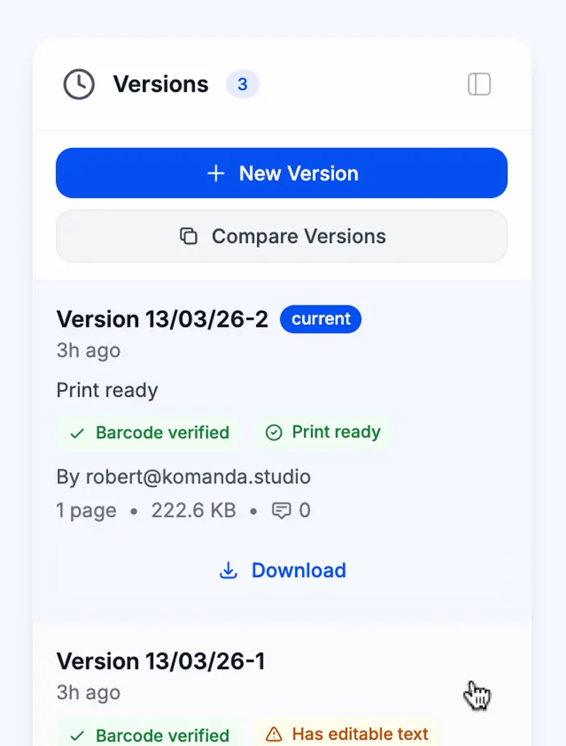Open the Versions panel header
The width and height of the screenshot is (566, 746).
coord(283,84)
